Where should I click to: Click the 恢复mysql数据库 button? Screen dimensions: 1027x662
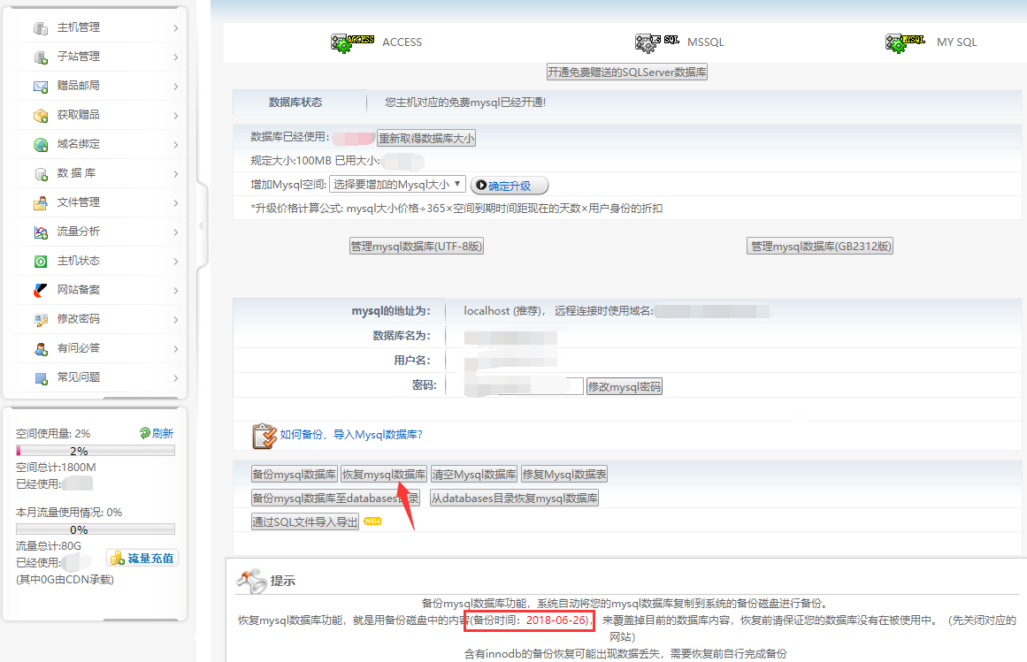pyautogui.click(x=384, y=475)
